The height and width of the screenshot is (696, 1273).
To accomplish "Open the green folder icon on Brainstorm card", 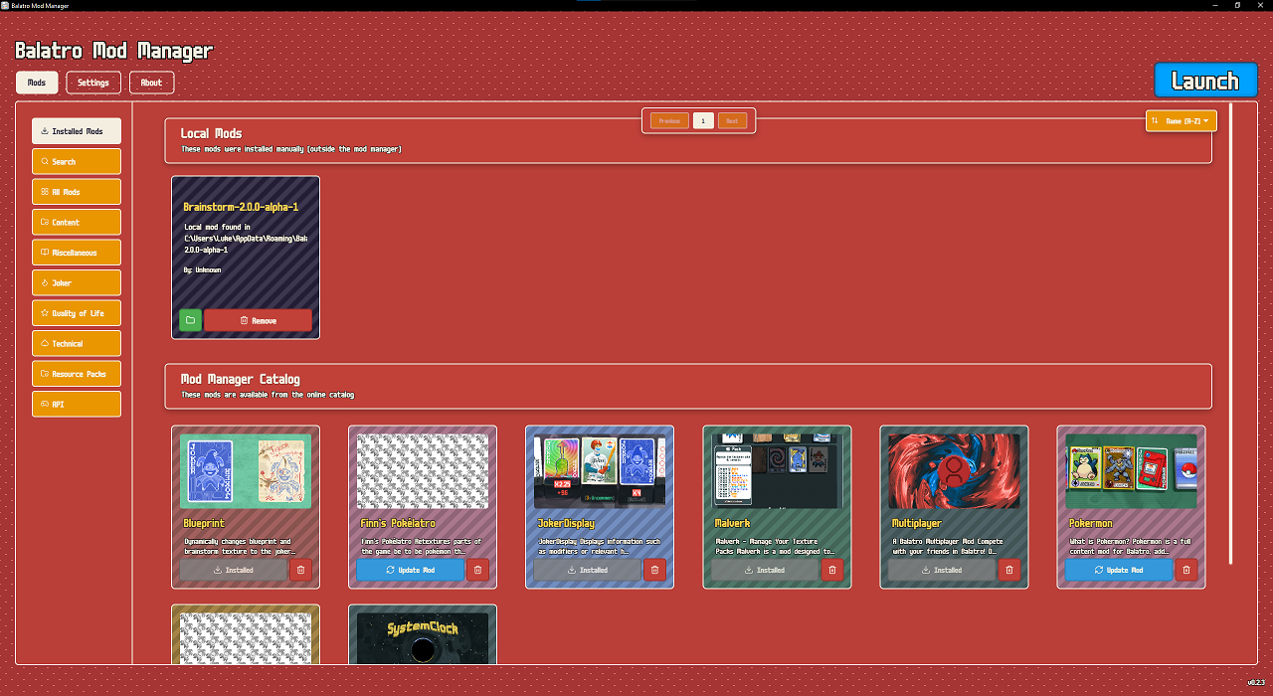I will [190, 320].
